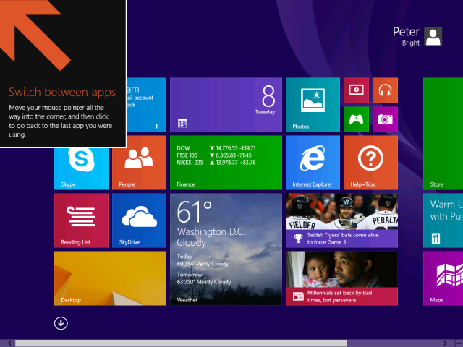Open the Reading List tile
Viewport: 463px width, 347px height.
point(82,220)
